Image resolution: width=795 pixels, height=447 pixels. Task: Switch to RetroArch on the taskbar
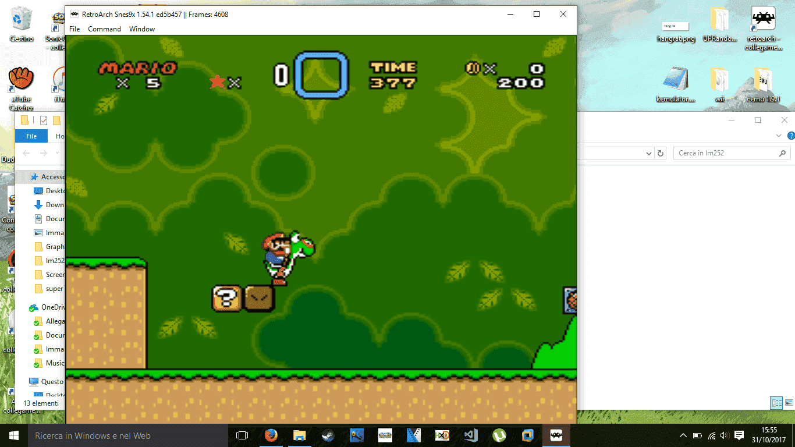tap(556, 435)
